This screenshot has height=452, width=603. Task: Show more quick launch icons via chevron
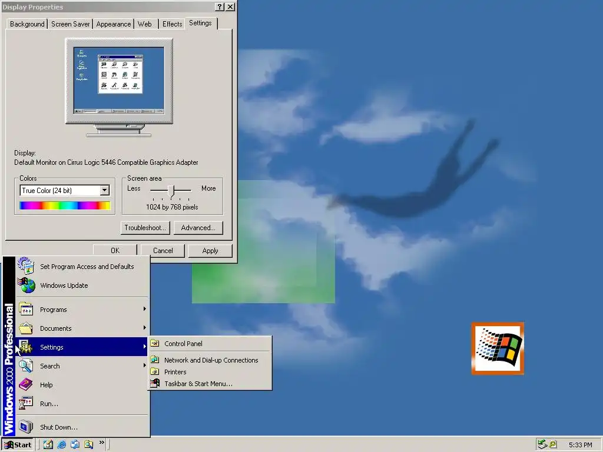pyautogui.click(x=101, y=443)
